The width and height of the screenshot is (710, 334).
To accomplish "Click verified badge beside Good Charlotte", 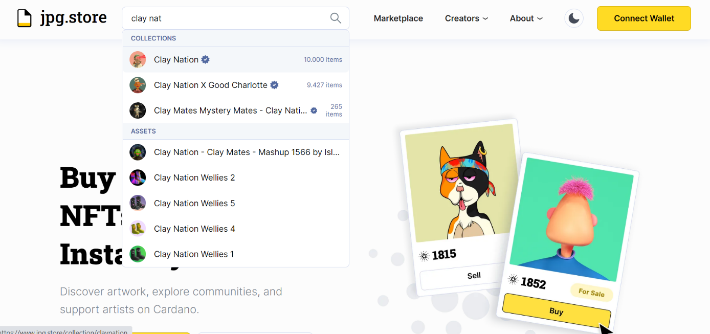I will coord(274,85).
